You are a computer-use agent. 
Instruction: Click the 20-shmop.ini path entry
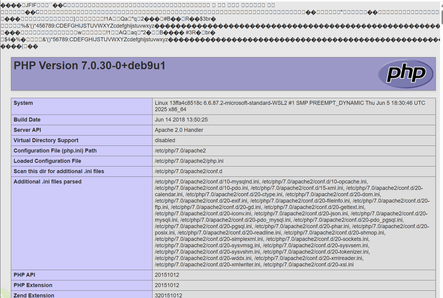(x=334, y=233)
